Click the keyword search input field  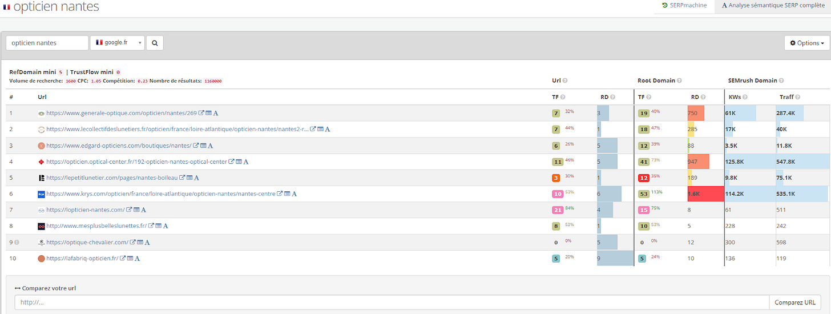[47, 43]
